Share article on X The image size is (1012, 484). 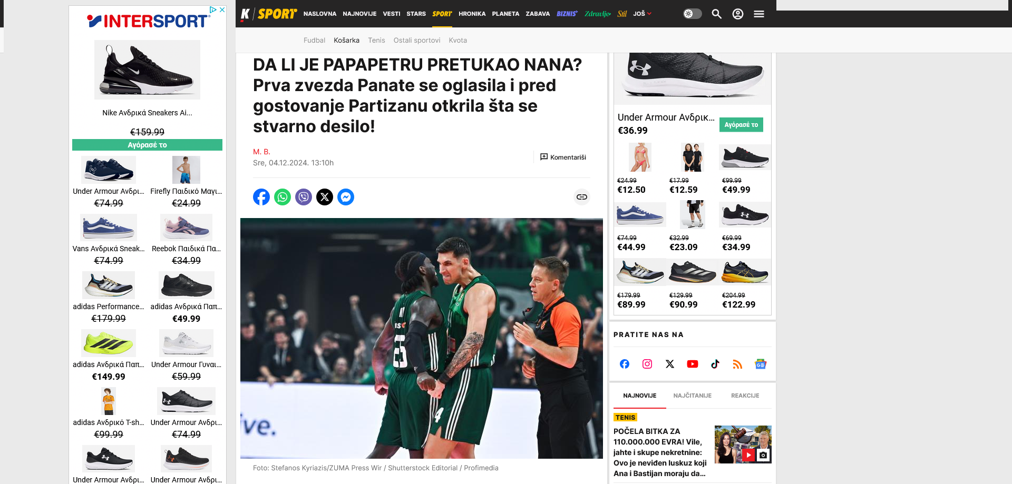[325, 197]
